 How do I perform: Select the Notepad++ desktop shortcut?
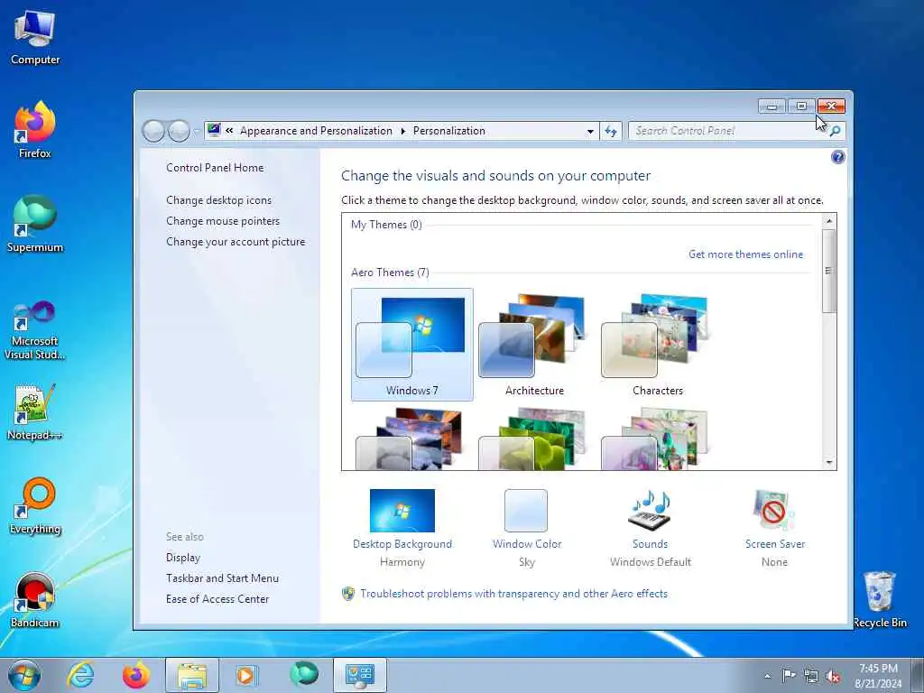[35, 412]
